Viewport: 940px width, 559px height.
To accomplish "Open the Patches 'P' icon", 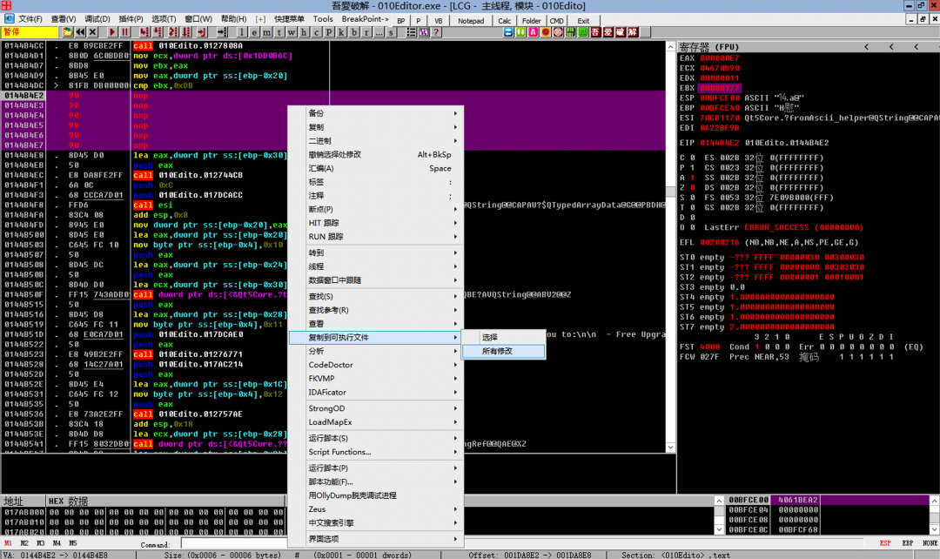I will click(329, 32).
